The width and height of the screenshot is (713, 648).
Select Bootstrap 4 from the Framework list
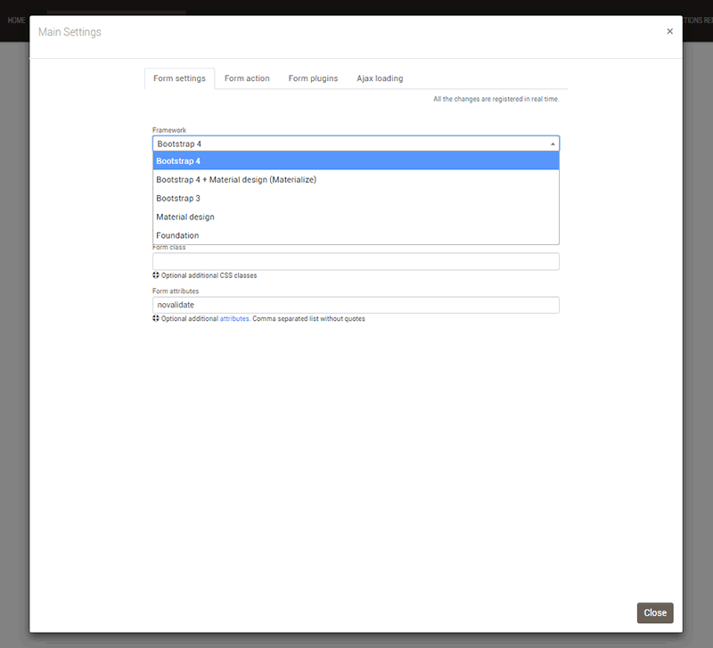click(x=356, y=161)
